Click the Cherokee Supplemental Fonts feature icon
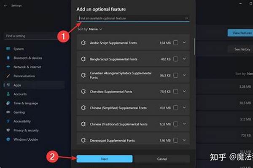Screen dimensions: 253x168 coord(83,92)
